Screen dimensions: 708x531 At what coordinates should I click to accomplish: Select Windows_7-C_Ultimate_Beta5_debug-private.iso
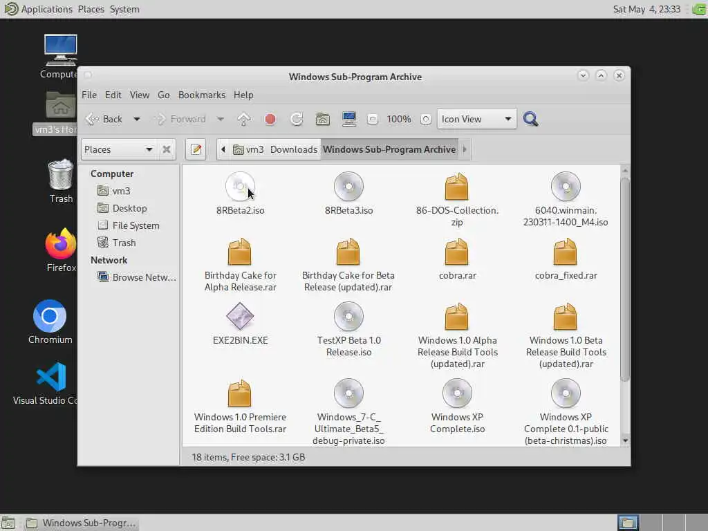(348, 412)
